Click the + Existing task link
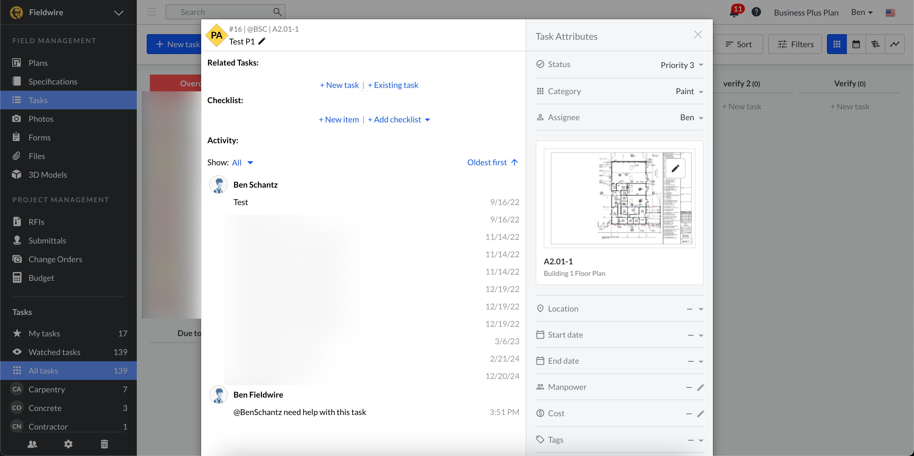Image resolution: width=914 pixels, height=456 pixels. click(x=393, y=85)
